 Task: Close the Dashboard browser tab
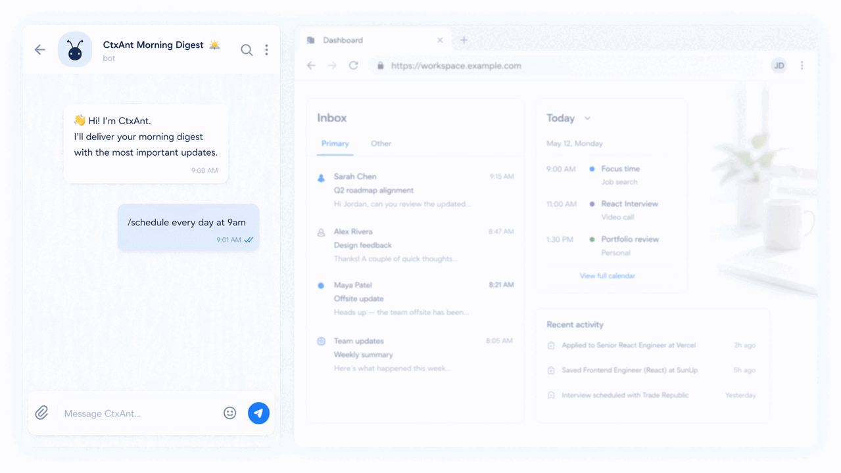tap(440, 40)
